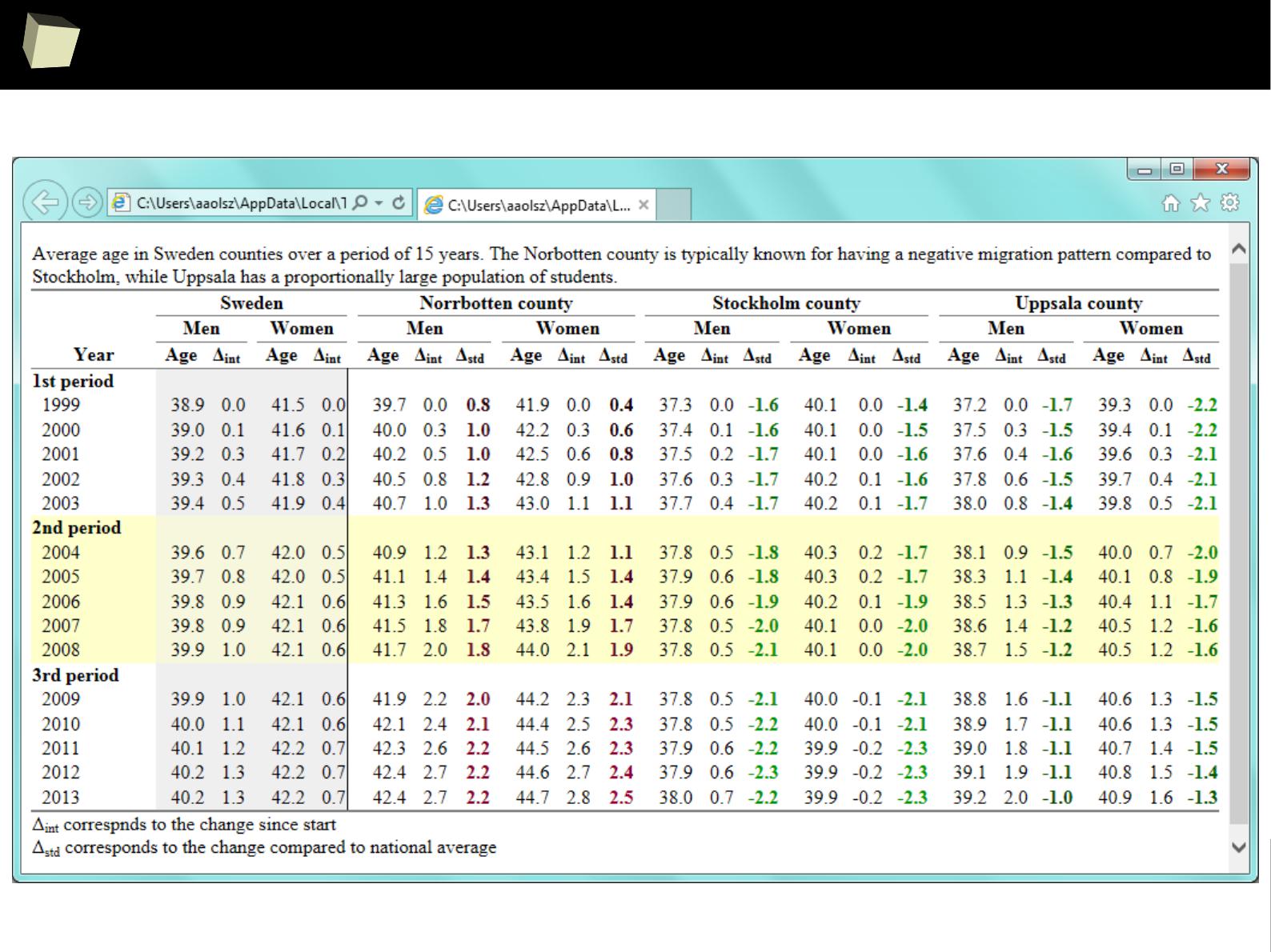This screenshot has width=1271, height=952.
Task: Click year '2009' in the table
Action: click(61, 699)
